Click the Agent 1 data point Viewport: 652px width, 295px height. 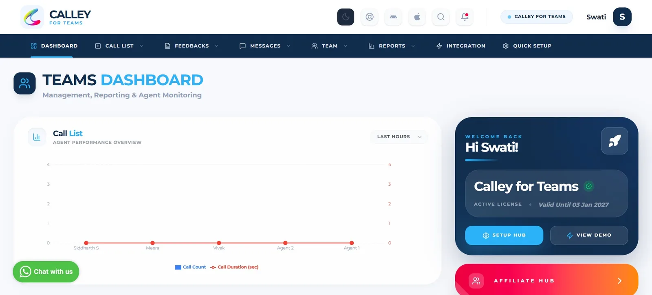pyautogui.click(x=352, y=243)
